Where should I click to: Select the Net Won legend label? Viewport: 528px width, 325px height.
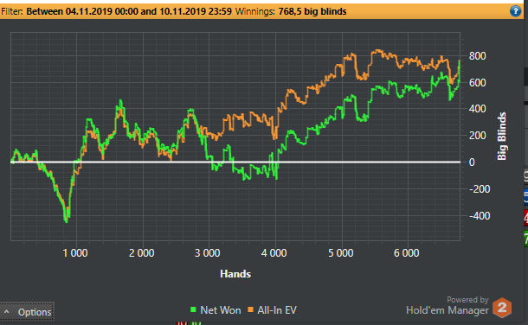click(x=221, y=310)
